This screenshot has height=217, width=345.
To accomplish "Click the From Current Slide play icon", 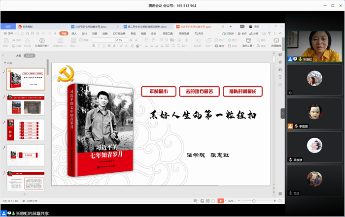I will [x=42, y=40].
